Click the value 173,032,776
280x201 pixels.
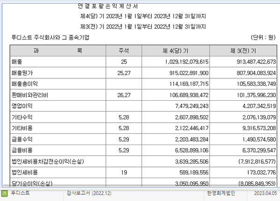(261, 173)
